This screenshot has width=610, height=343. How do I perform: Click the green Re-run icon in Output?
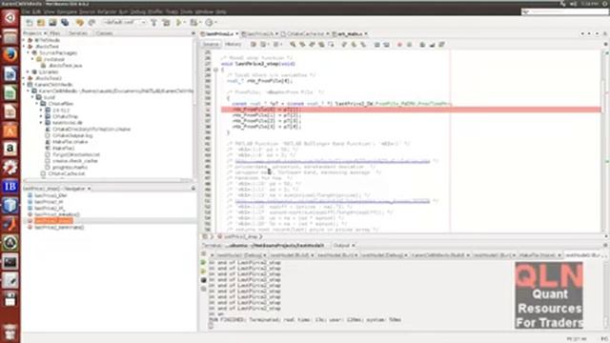pyautogui.click(x=203, y=263)
